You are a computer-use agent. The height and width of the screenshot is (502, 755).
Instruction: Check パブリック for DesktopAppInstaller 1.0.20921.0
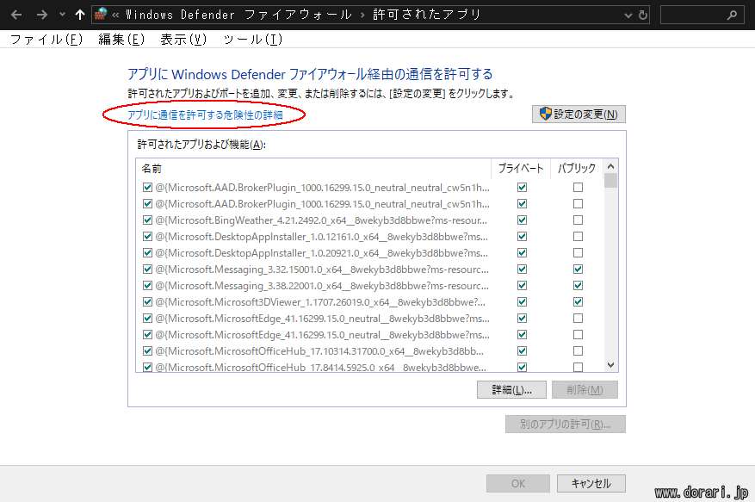pos(578,253)
